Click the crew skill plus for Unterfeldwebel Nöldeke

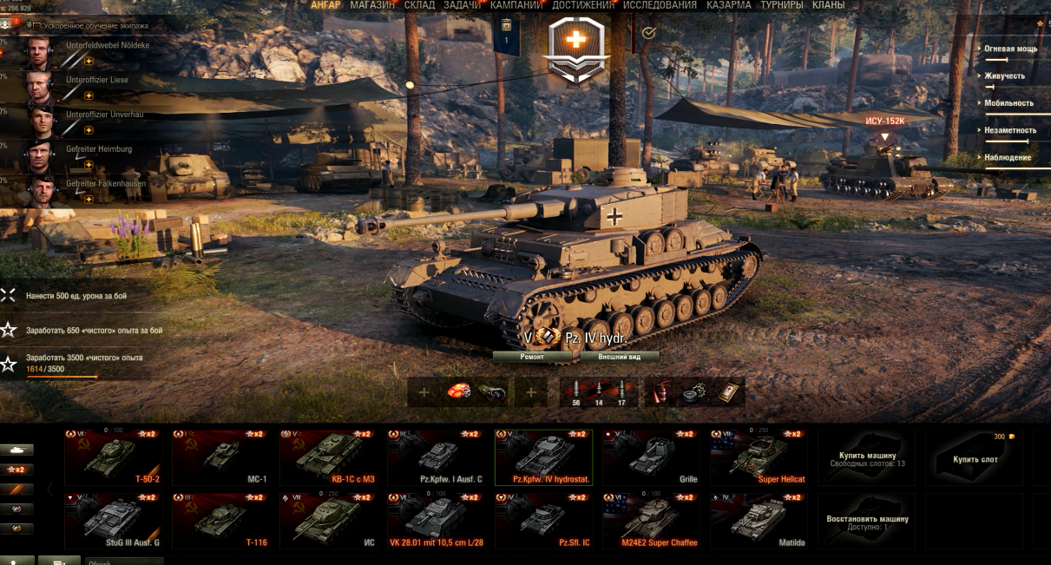click(89, 61)
